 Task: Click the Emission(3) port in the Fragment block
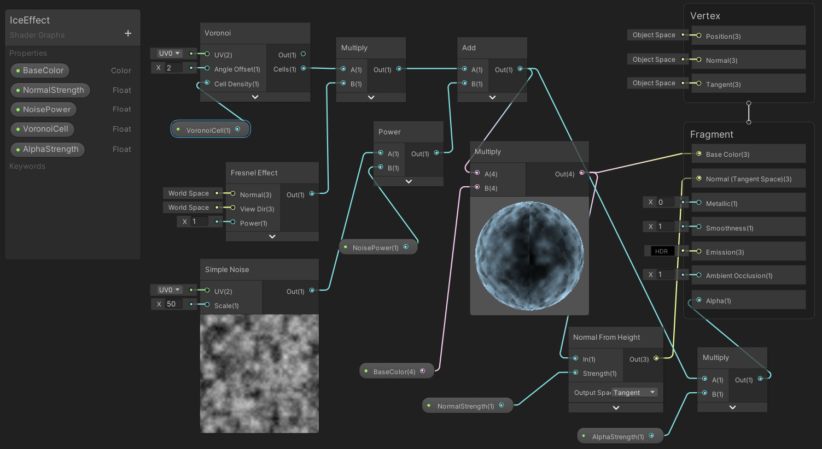tap(699, 252)
